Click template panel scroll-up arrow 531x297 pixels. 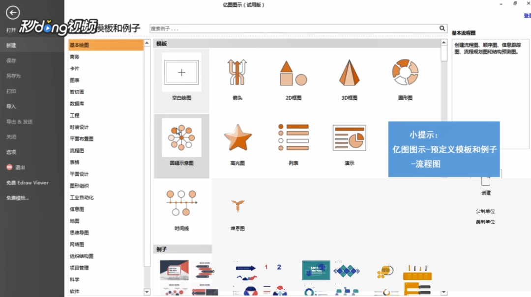pos(444,43)
